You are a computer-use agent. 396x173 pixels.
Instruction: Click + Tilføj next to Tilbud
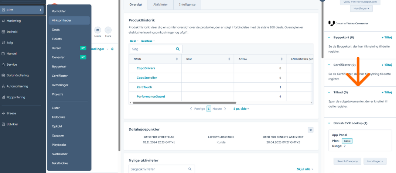click(x=386, y=93)
